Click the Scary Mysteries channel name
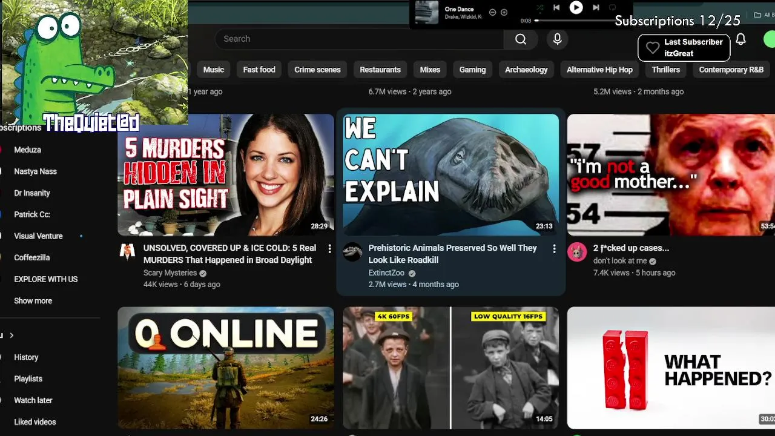 (x=170, y=273)
